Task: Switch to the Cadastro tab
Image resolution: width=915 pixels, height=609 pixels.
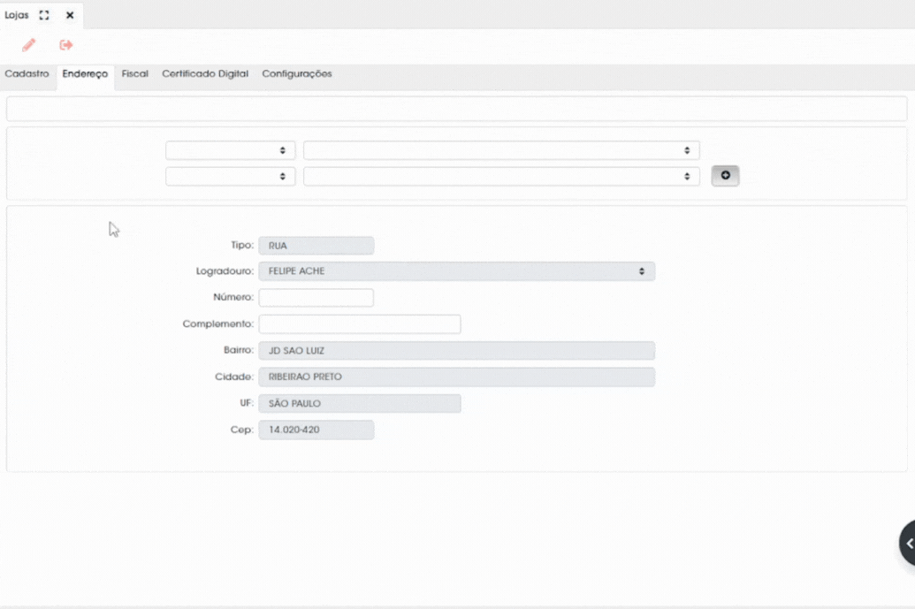Action: tap(27, 74)
